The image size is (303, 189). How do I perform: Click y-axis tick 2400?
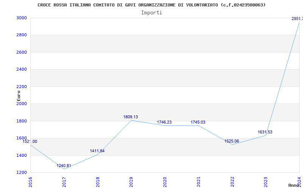click(22, 70)
